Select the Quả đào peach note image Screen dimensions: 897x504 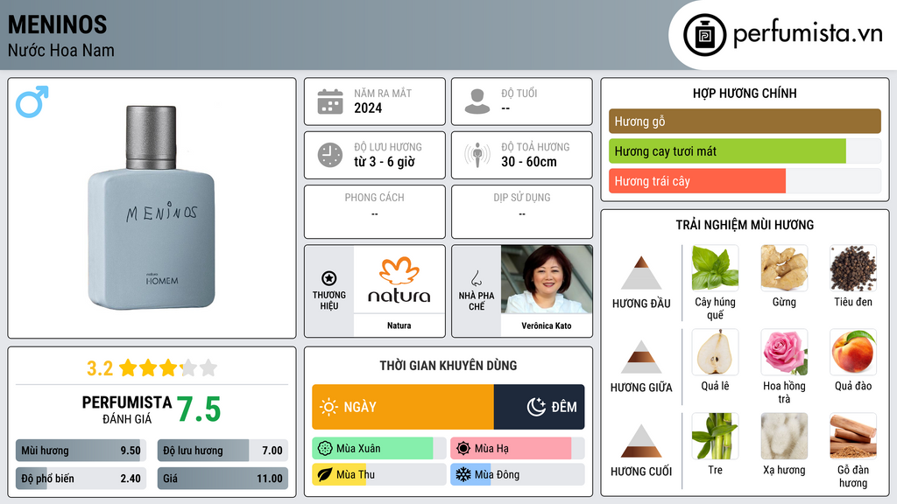tap(853, 352)
